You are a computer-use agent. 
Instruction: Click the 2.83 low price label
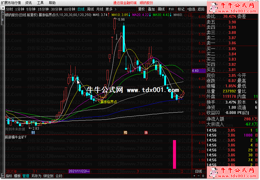click(36, 129)
